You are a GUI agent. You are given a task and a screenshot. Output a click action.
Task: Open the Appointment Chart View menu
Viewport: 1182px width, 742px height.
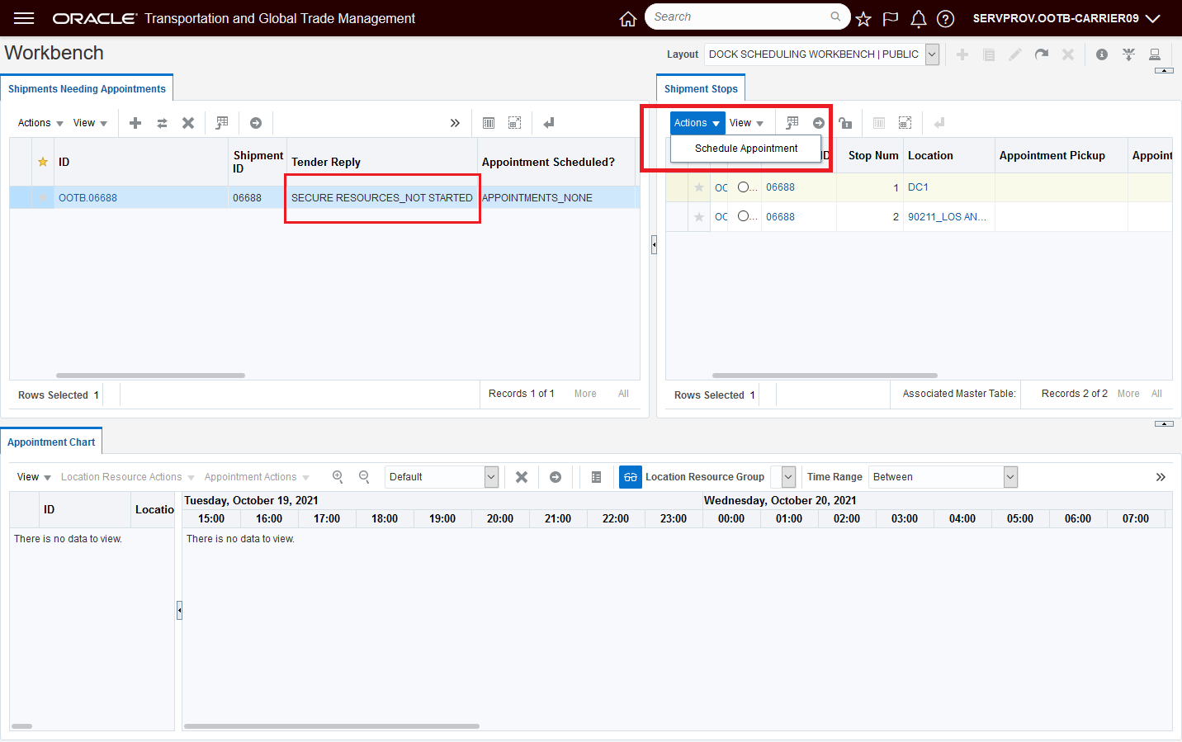(x=34, y=477)
